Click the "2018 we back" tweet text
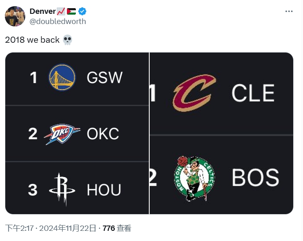Screen dimensions: 303x241 32,40
